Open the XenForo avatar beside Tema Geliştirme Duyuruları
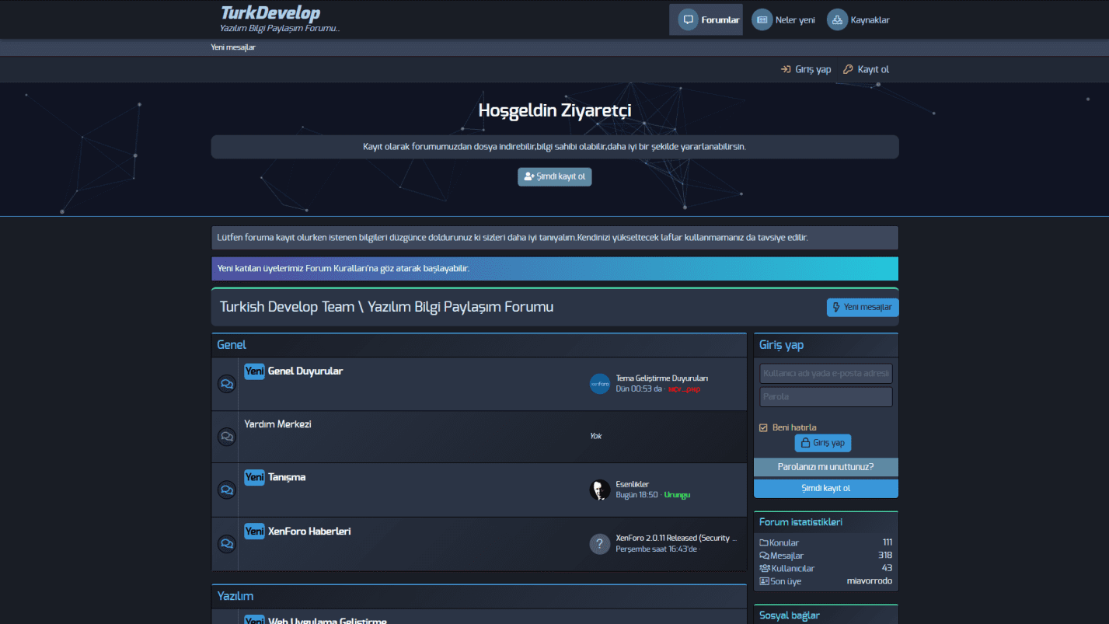The height and width of the screenshot is (624, 1109). (600, 384)
